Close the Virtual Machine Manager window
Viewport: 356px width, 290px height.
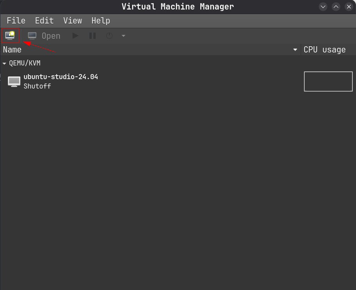pos(349,7)
